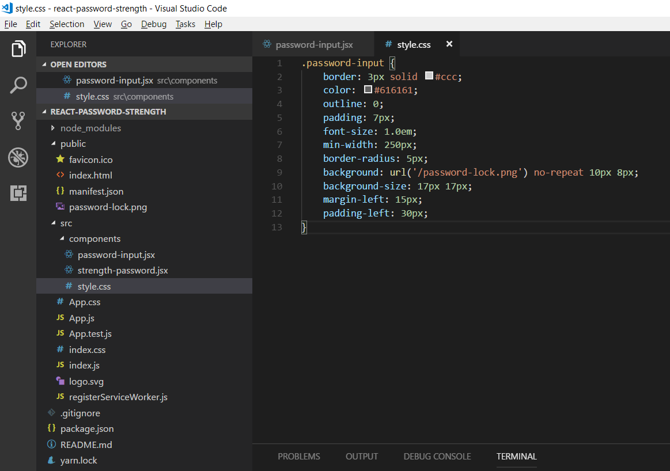This screenshot has width=670, height=471.
Task: Click the #ccc color swatch
Action: [x=429, y=75]
